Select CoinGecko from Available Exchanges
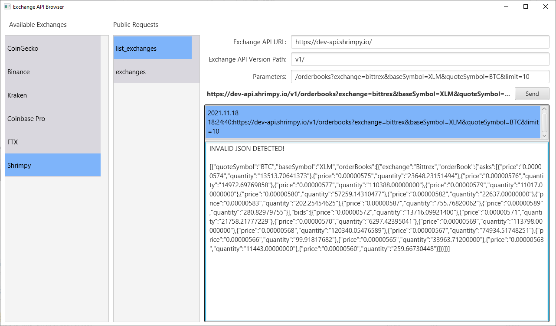The image size is (556, 326). point(52,49)
